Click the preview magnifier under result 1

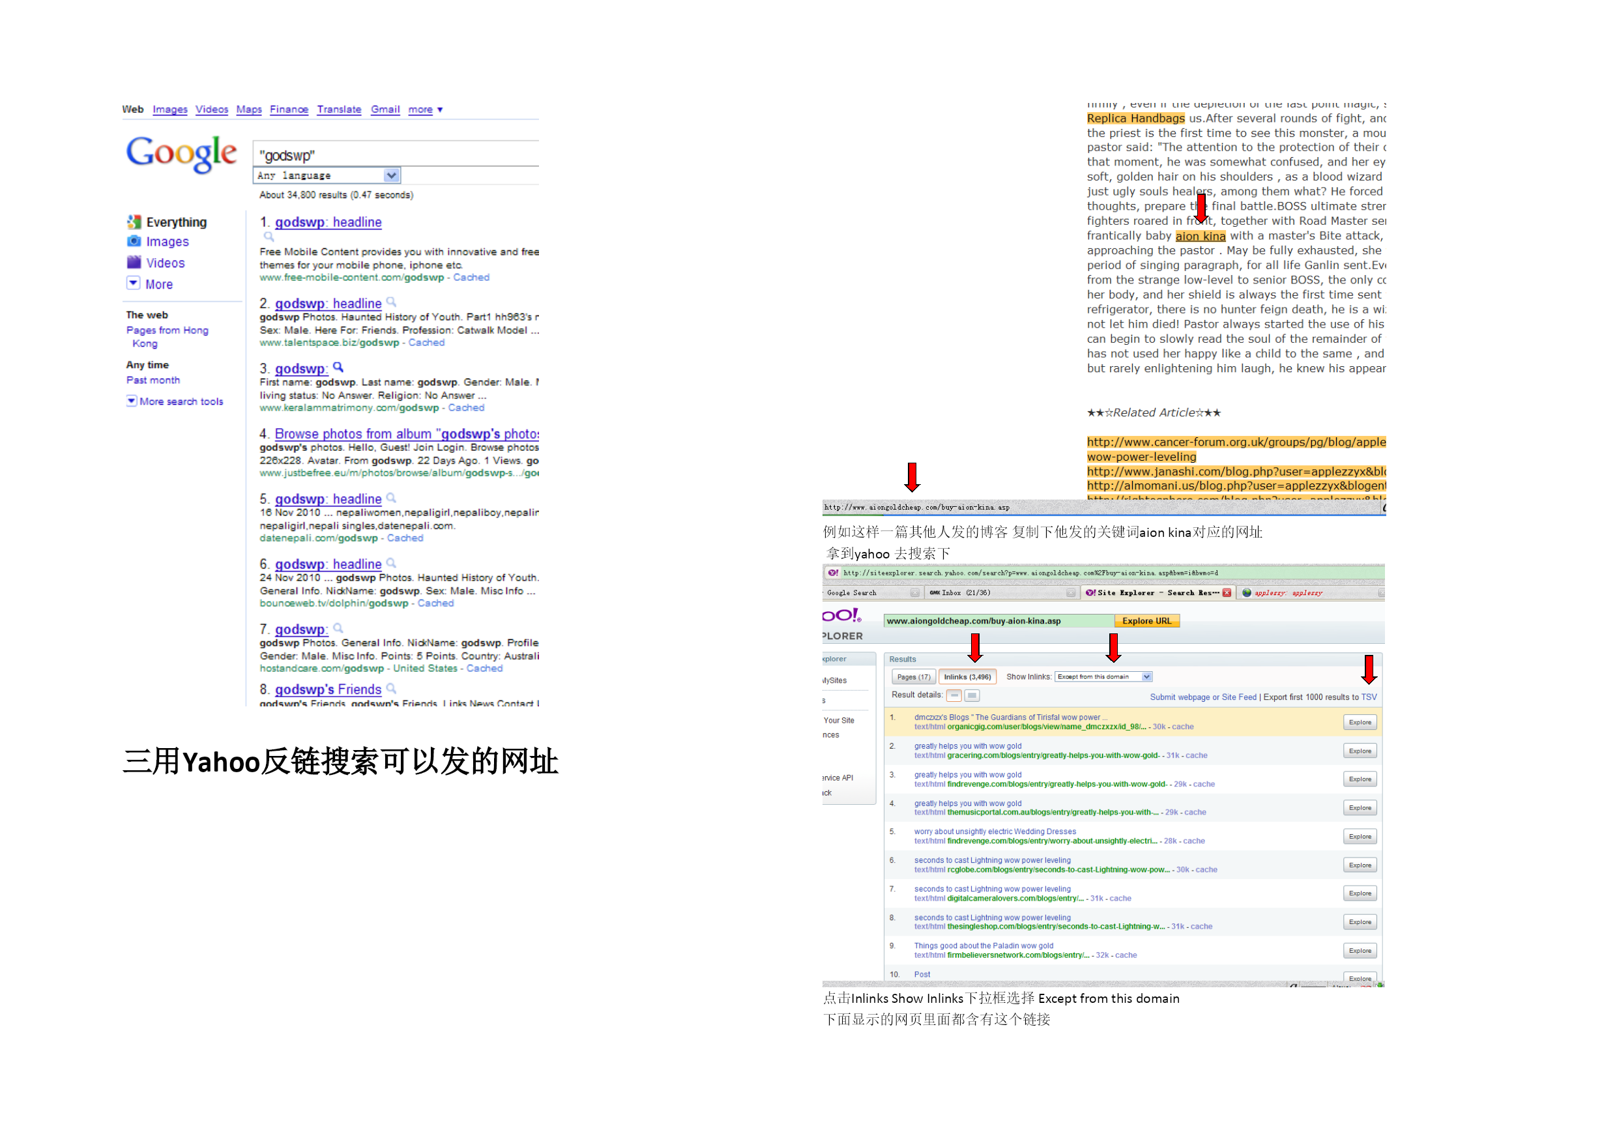click(x=269, y=237)
